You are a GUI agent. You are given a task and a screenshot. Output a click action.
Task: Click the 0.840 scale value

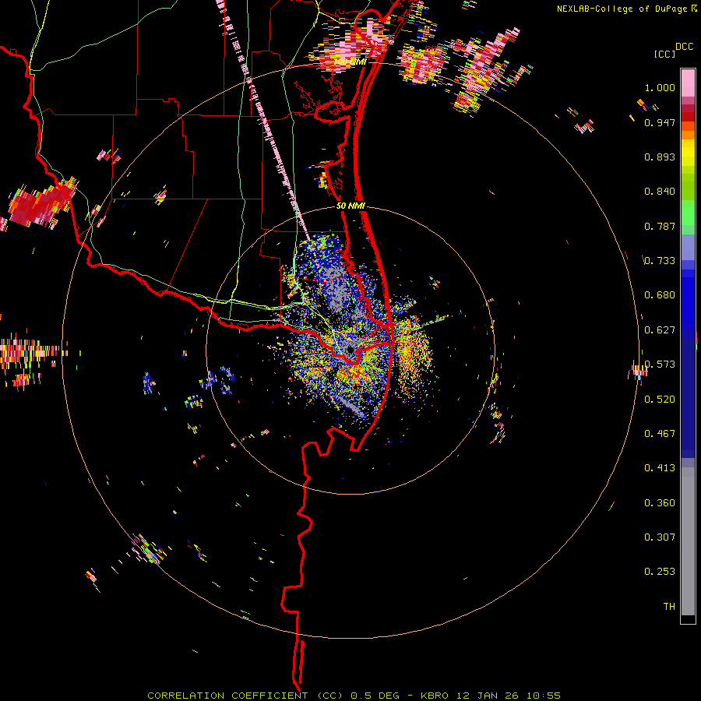coord(660,192)
